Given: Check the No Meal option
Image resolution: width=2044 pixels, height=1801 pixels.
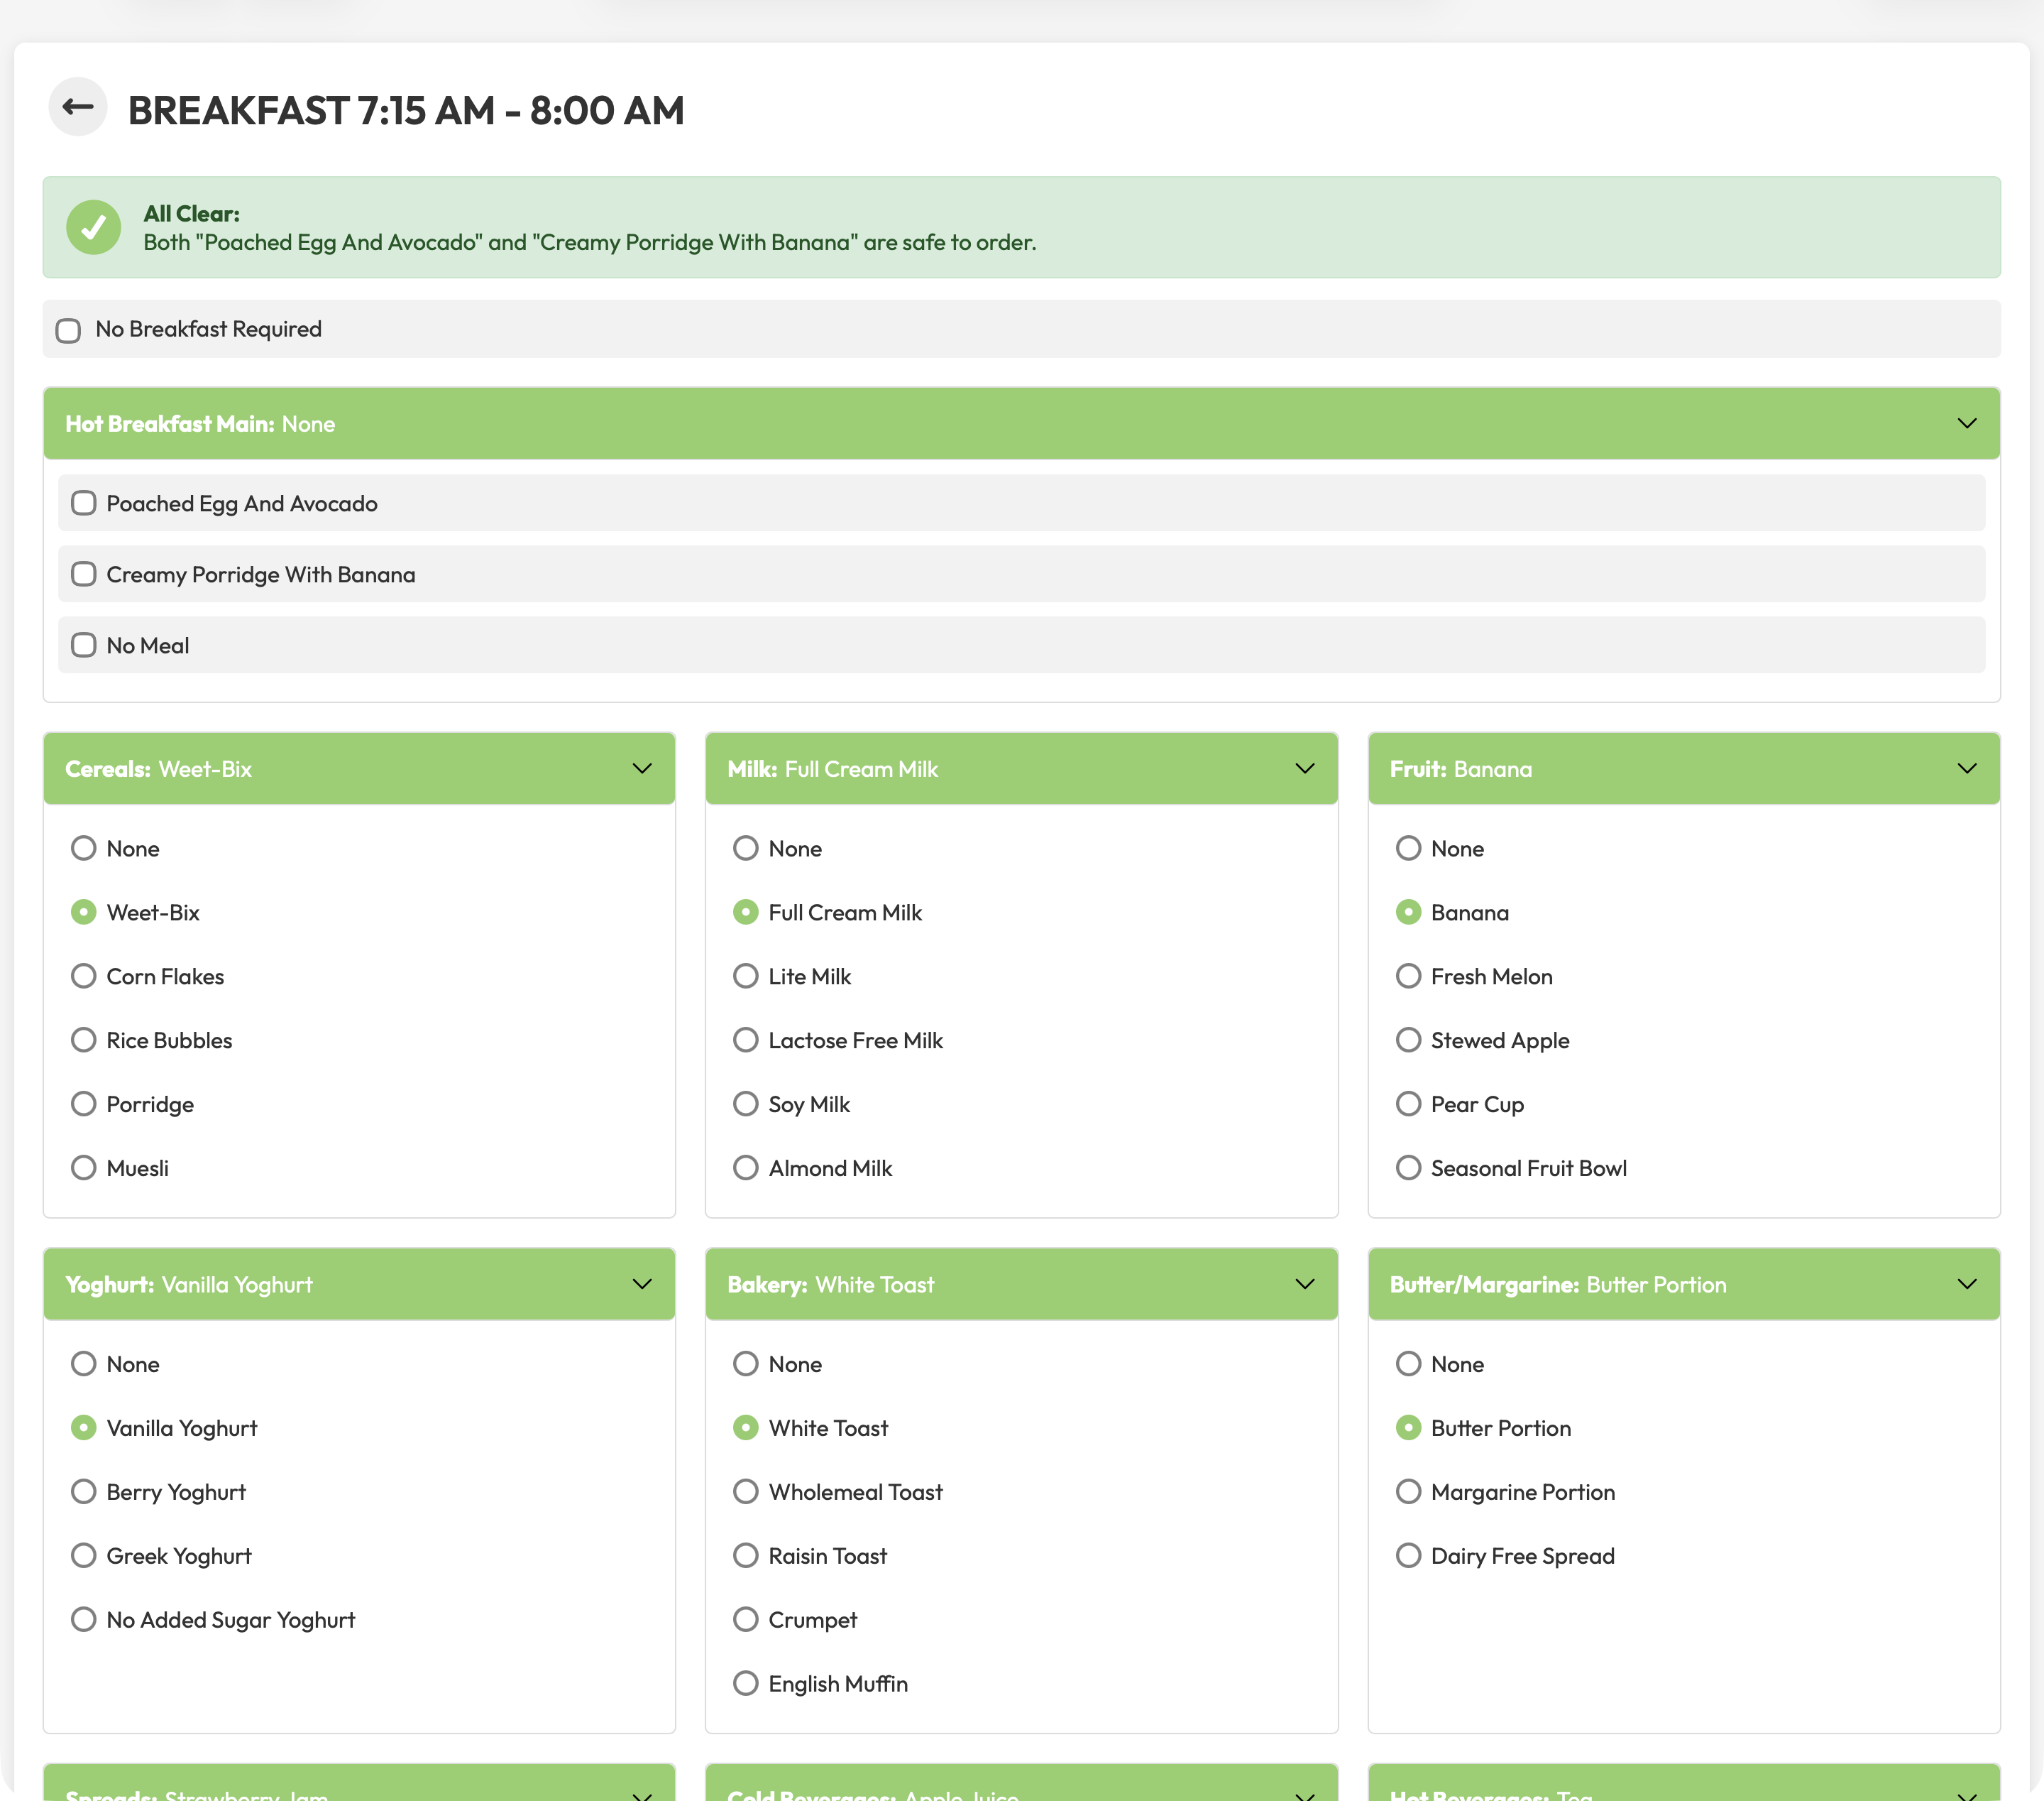Looking at the screenshot, I should click(x=84, y=644).
